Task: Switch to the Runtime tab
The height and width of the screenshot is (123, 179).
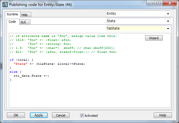Action: pyautogui.click(x=13, y=14)
